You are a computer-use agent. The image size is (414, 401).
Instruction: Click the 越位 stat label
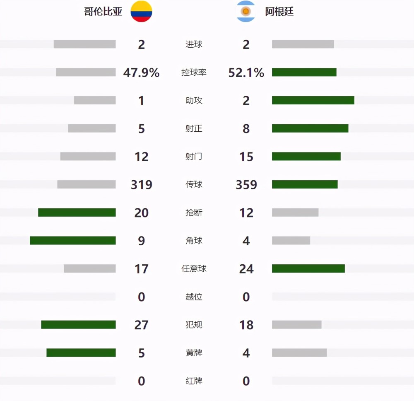pyautogui.click(x=194, y=297)
